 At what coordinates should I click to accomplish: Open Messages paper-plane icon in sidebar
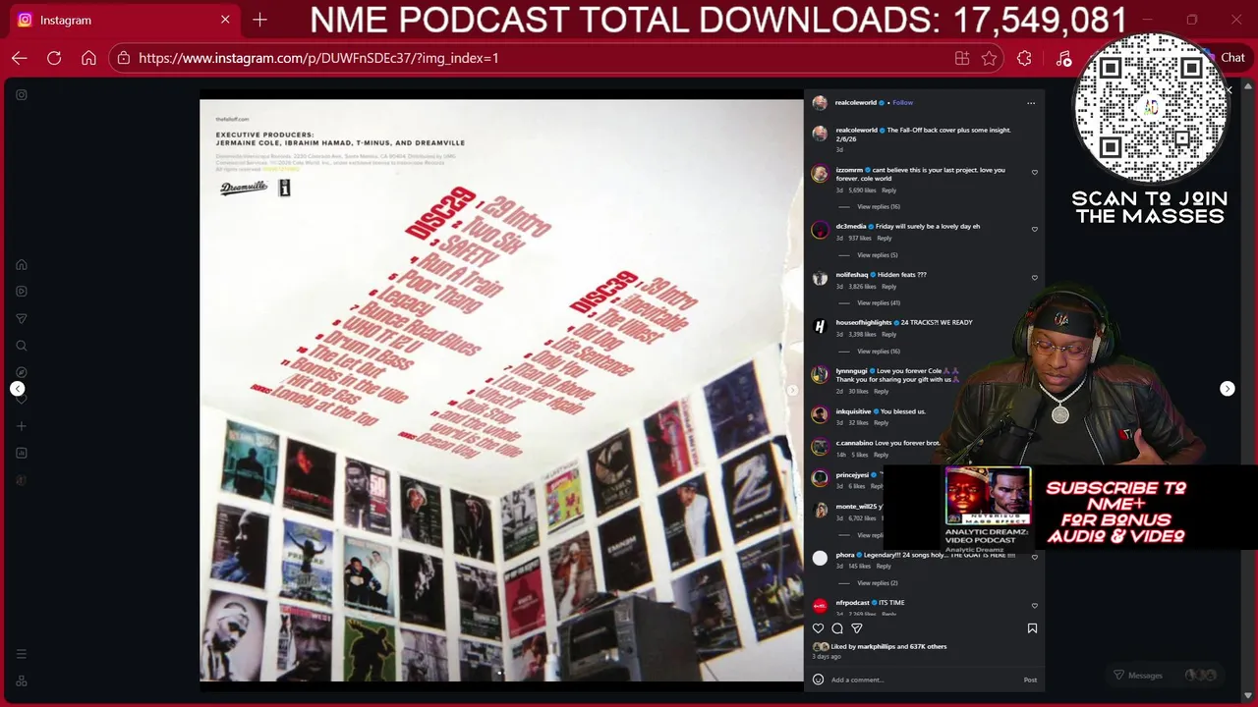click(21, 318)
